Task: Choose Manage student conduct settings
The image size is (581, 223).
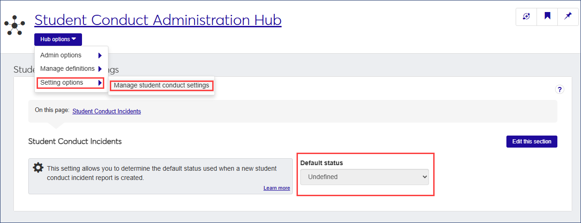Action: (162, 86)
